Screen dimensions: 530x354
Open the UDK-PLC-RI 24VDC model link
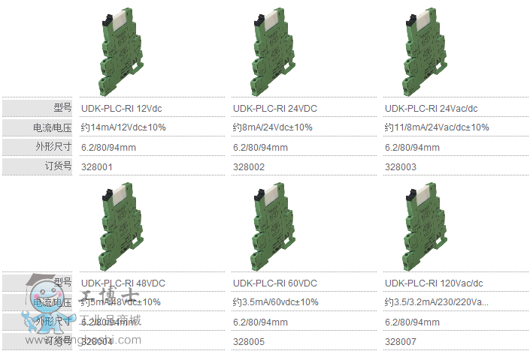[275, 108]
